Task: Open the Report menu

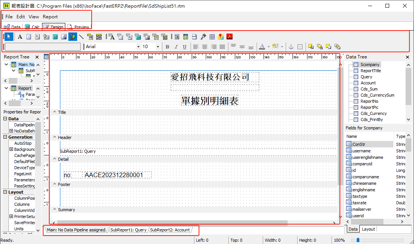Action: pyautogui.click(x=50, y=17)
